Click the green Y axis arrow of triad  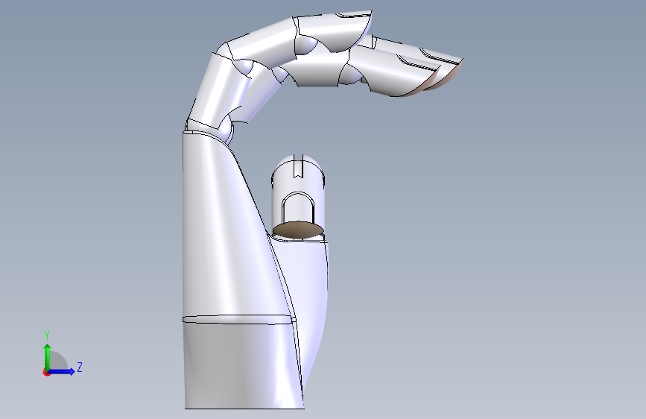point(48,356)
